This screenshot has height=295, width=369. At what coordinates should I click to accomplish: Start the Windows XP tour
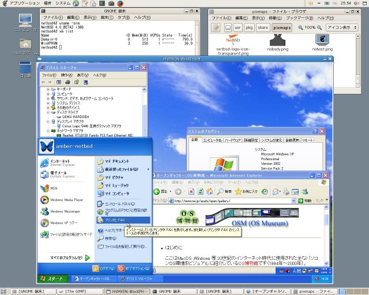click(59, 223)
